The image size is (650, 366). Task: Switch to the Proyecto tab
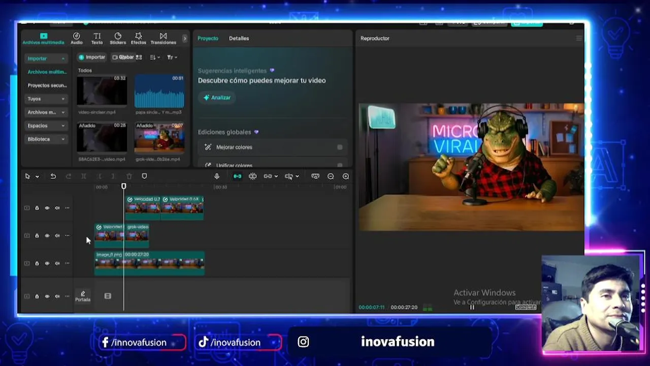coord(208,38)
